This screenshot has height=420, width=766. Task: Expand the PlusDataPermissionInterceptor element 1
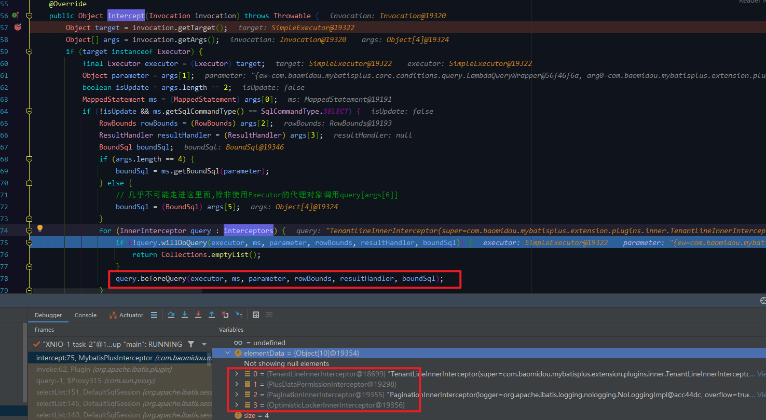pyautogui.click(x=237, y=384)
